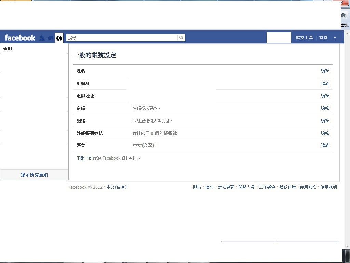Open footer 隱私政策 link
350x263 pixels.
(x=287, y=187)
